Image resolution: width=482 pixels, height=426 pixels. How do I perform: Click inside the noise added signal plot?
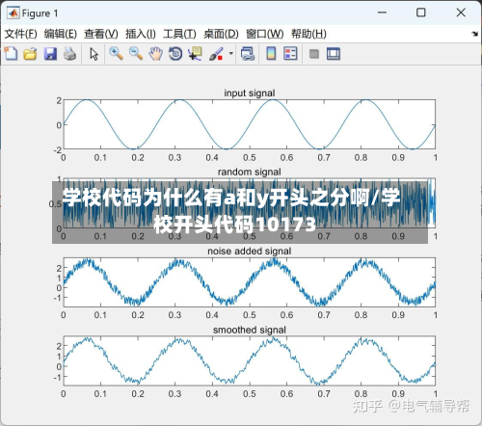(x=250, y=282)
